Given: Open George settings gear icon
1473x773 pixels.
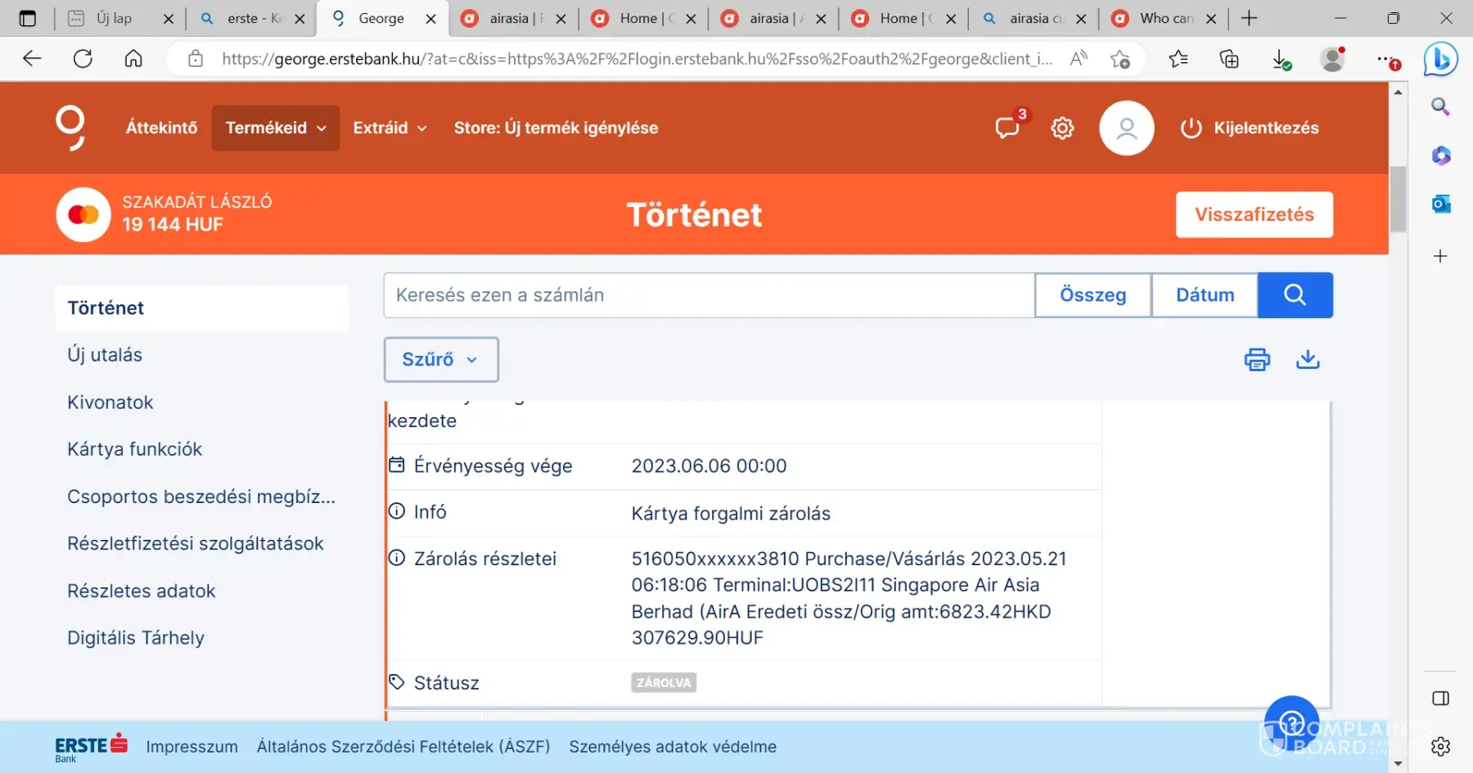Looking at the screenshot, I should (x=1062, y=128).
